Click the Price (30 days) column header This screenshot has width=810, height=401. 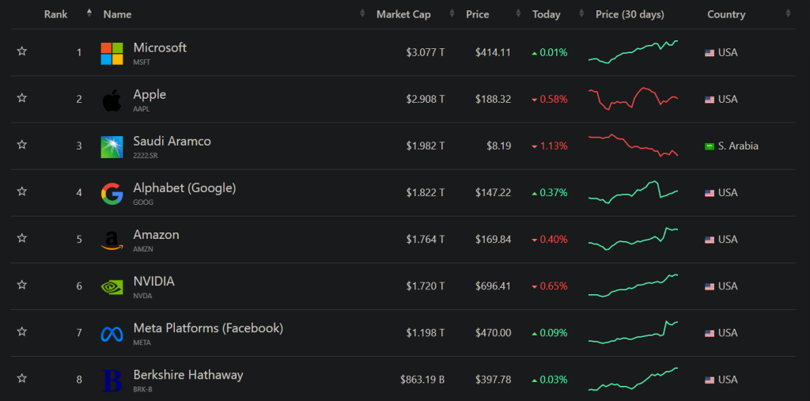tap(630, 14)
